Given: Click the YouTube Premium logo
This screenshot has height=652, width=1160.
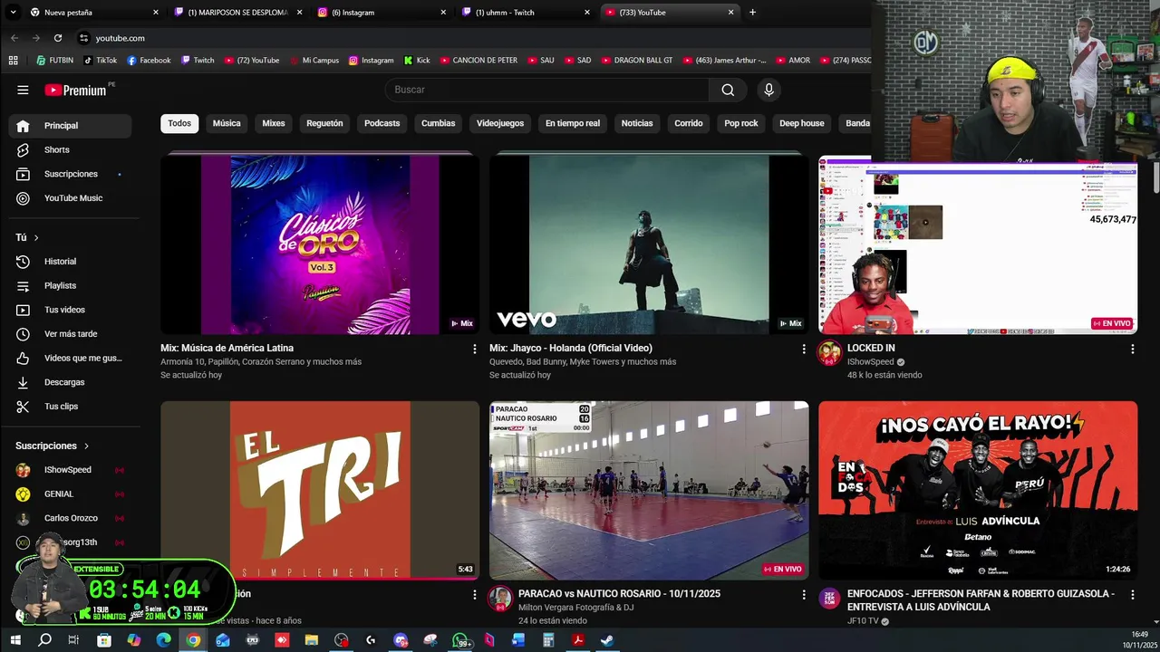Looking at the screenshot, I should [x=76, y=90].
